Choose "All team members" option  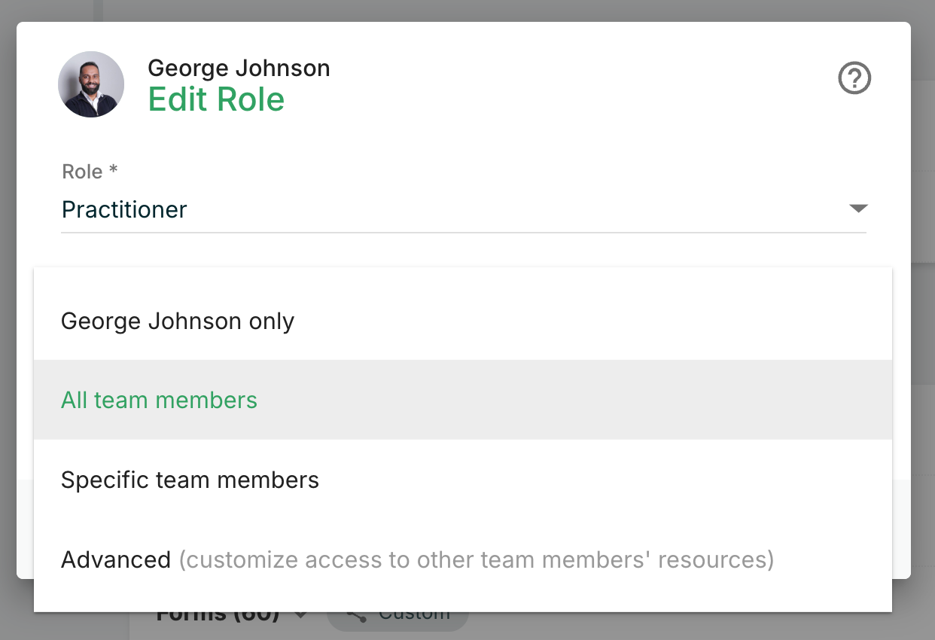point(160,400)
